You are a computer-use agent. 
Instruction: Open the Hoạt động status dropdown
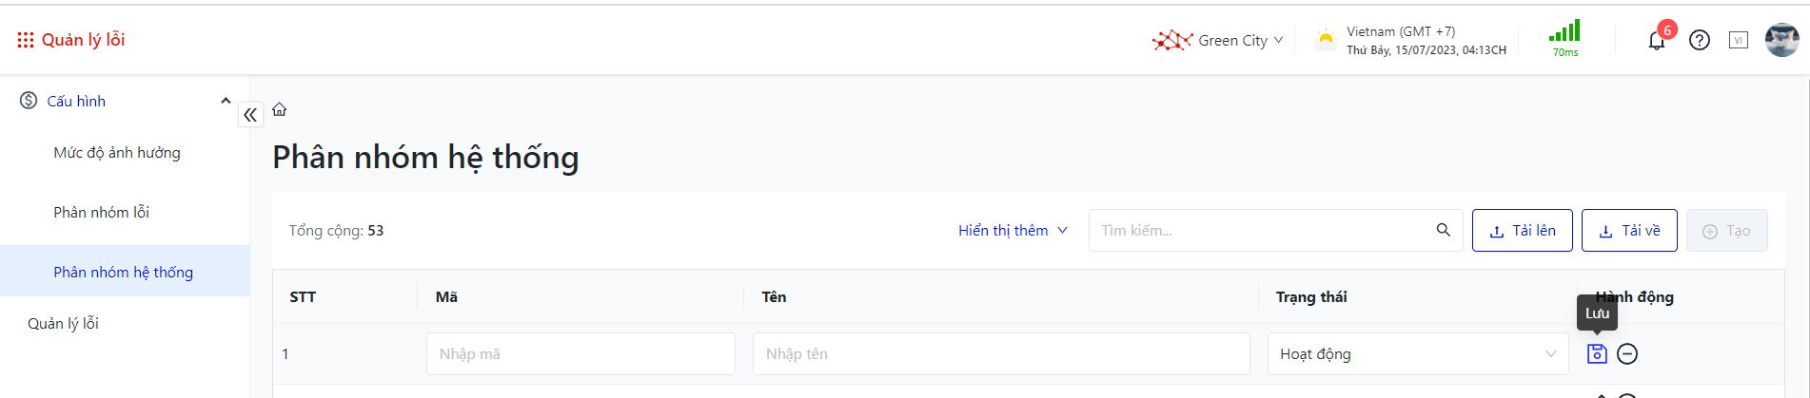pos(1417,354)
